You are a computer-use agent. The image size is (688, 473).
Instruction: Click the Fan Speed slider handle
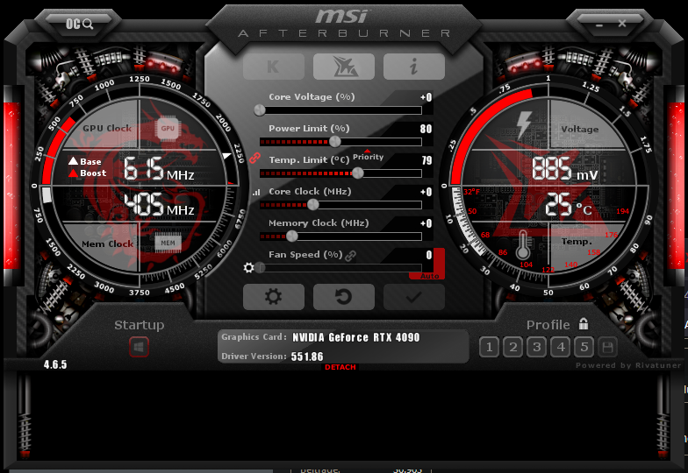click(x=260, y=268)
